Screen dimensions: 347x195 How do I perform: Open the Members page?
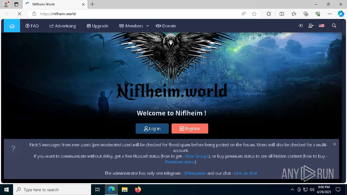pos(131,26)
